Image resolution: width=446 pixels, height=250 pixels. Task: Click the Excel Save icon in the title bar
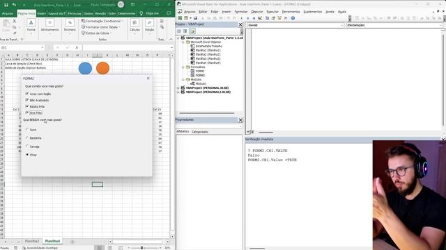pyautogui.click(x=6, y=5)
